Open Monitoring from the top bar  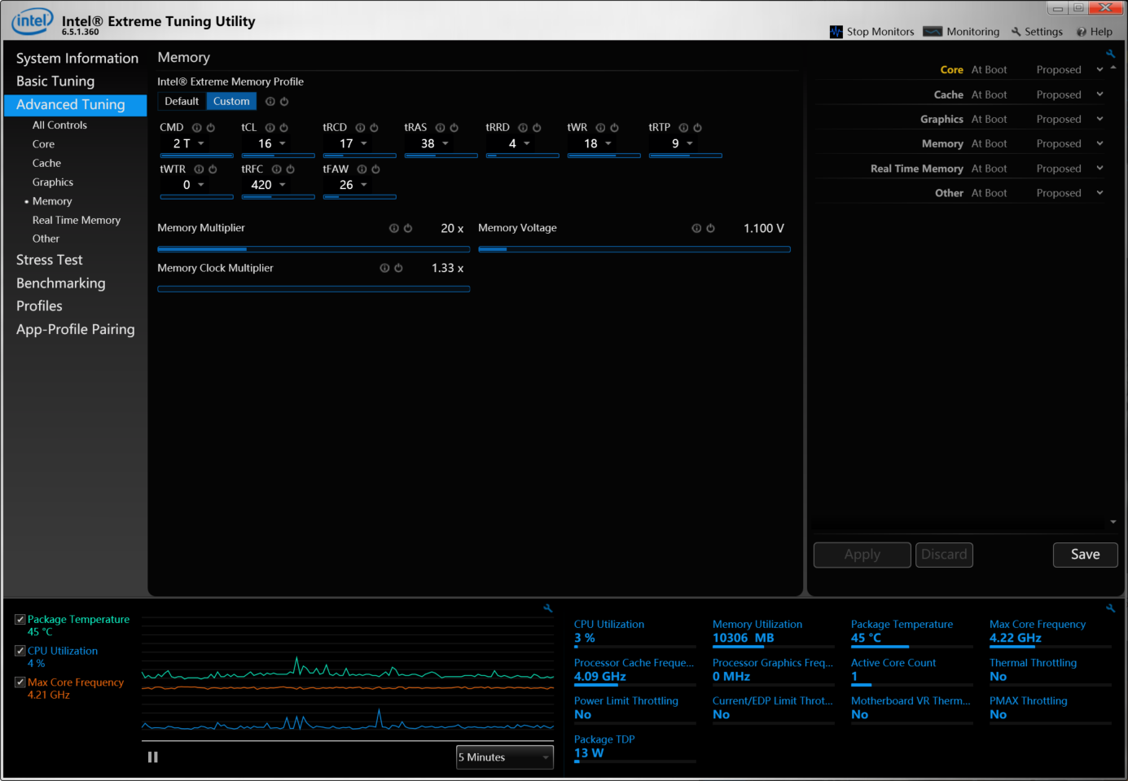point(961,32)
